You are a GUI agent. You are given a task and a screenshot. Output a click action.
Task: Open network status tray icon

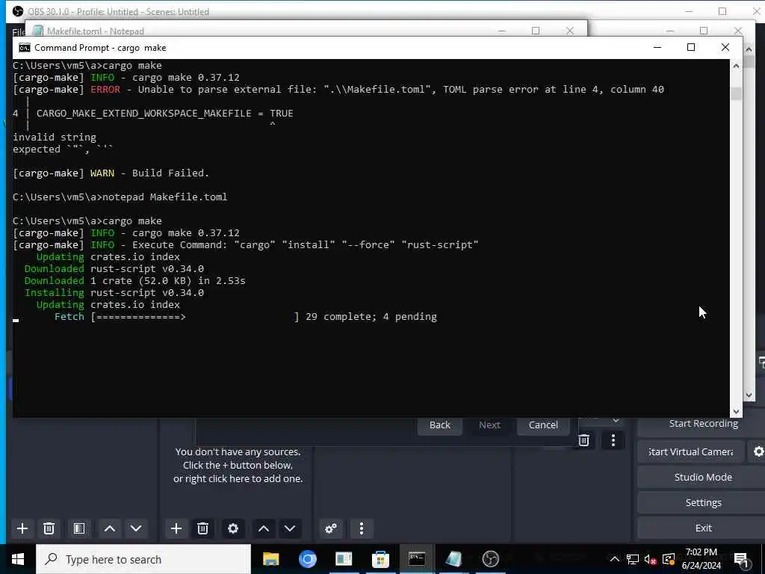click(x=632, y=559)
